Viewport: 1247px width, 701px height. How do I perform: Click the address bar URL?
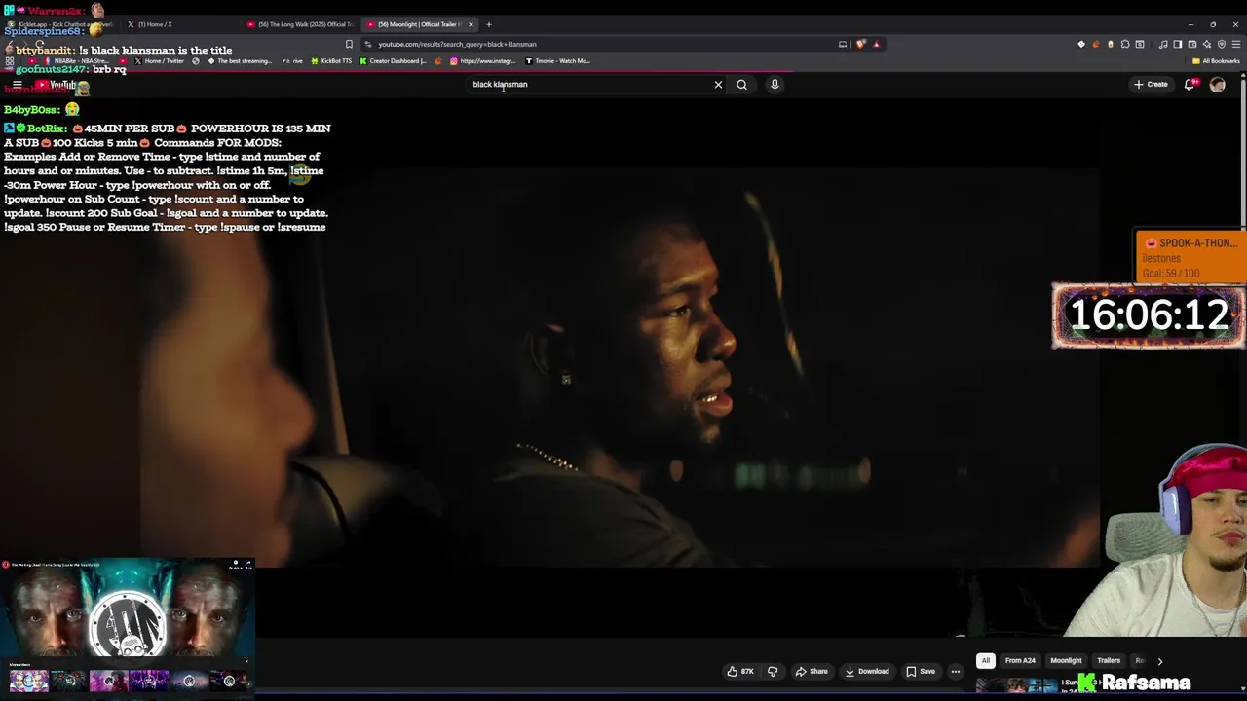(457, 44)
